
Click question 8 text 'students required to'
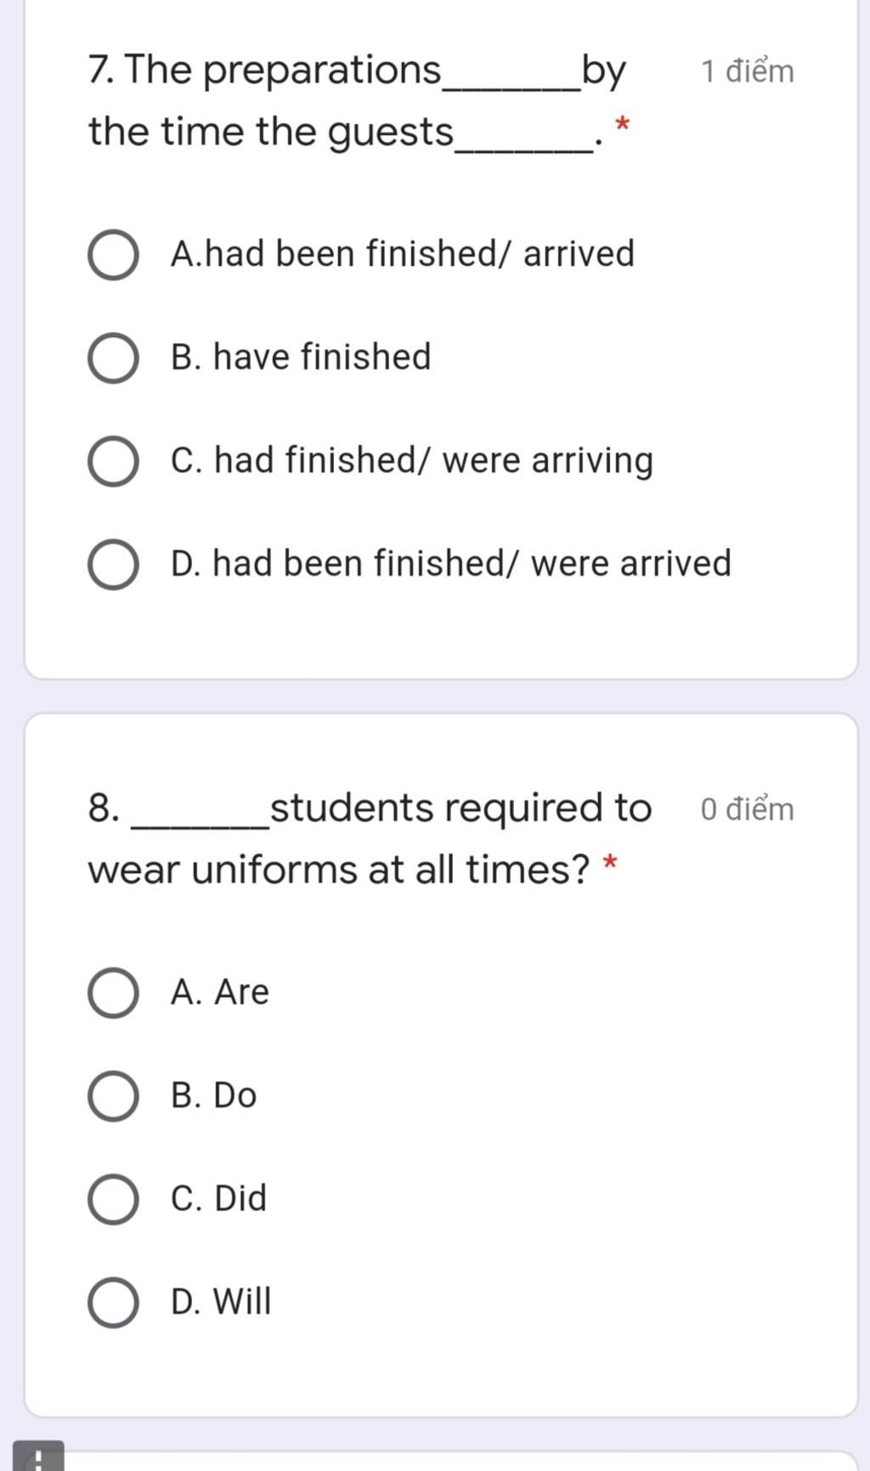pyautogui.click(x=460, y=808)
